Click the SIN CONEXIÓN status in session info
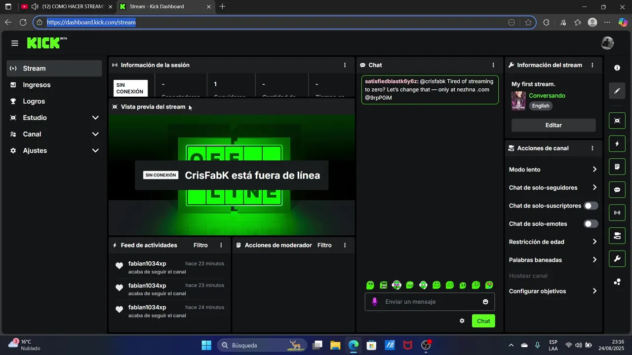This screenshot has height=355, width=632. (130, 88)
